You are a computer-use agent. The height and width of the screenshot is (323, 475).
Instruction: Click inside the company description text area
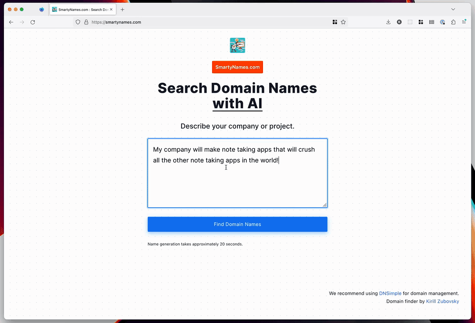pyautogui.click(x=237, y=173)
